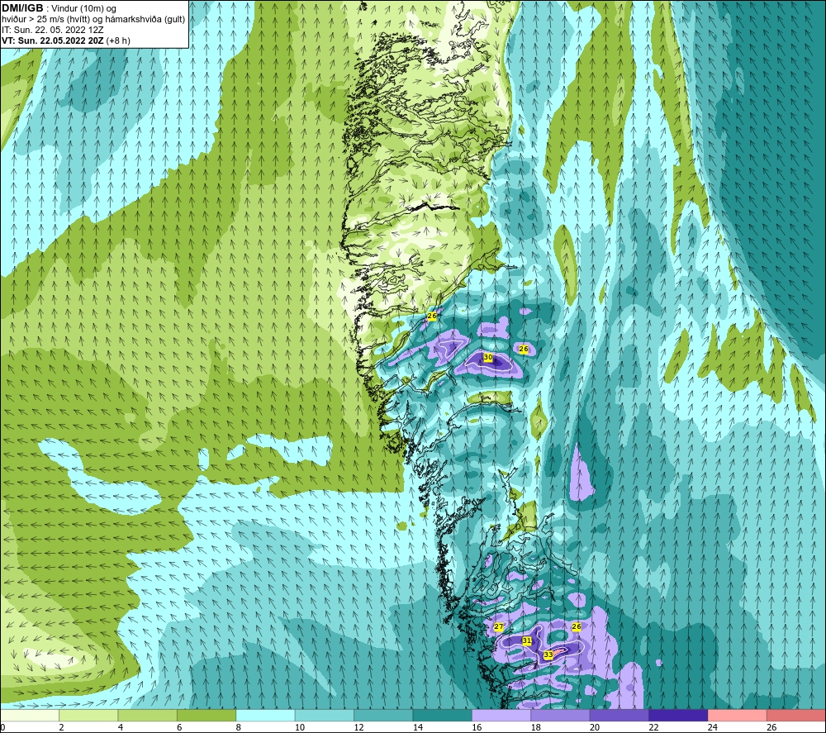
Task: Click the yellow gust label 30
Action: pyautogui.click(x=488, y=357)
